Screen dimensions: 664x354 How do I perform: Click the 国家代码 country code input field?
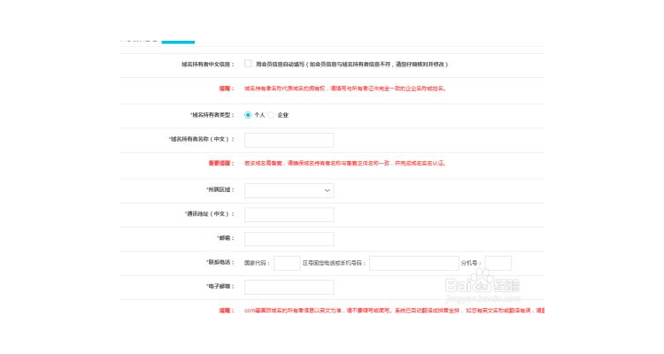(x=287, y=263)
